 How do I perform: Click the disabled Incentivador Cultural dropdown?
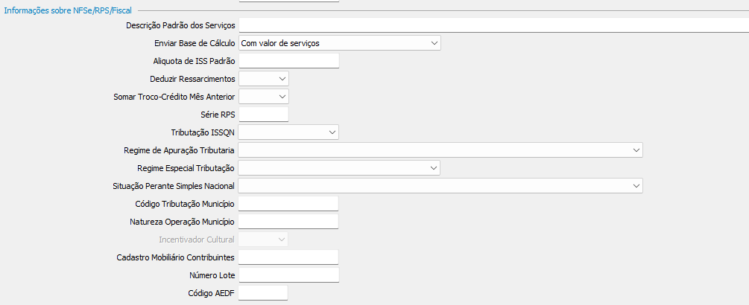(263, 240)
